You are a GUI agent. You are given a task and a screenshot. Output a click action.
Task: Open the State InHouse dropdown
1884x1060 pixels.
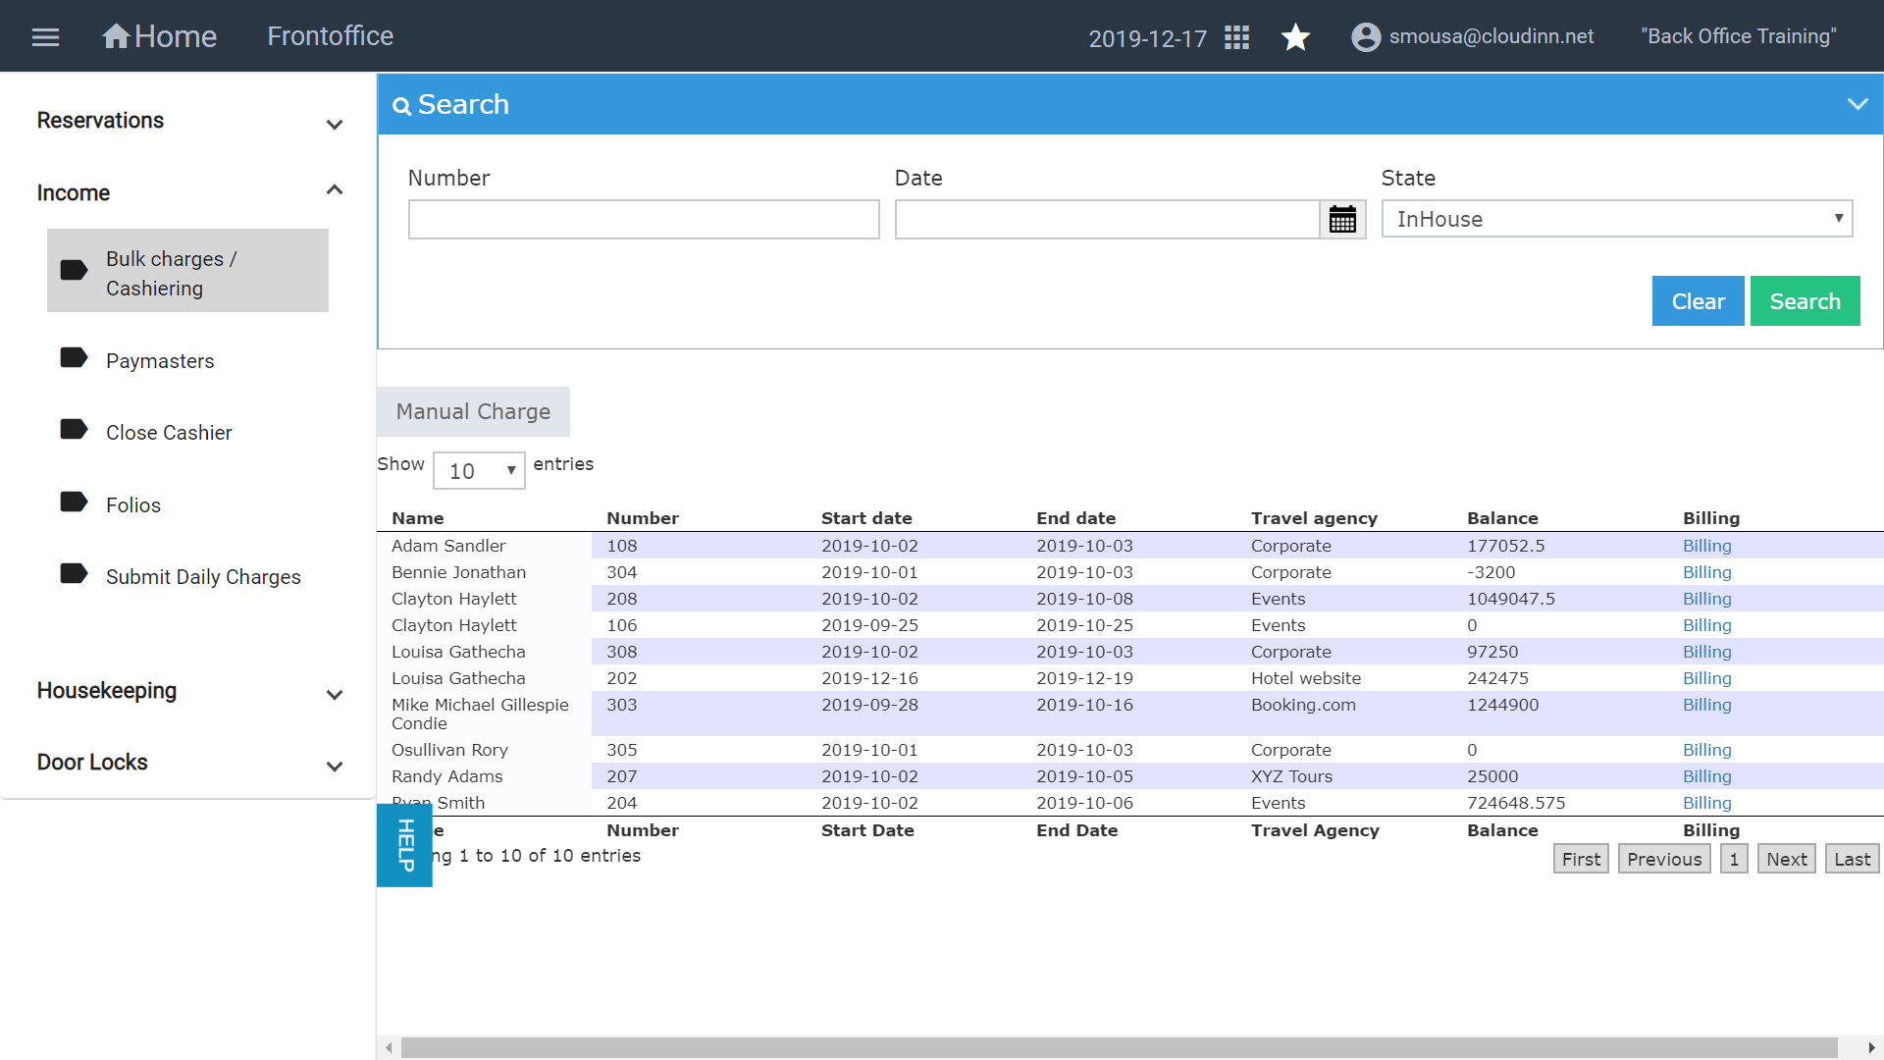click(1616, 219)
